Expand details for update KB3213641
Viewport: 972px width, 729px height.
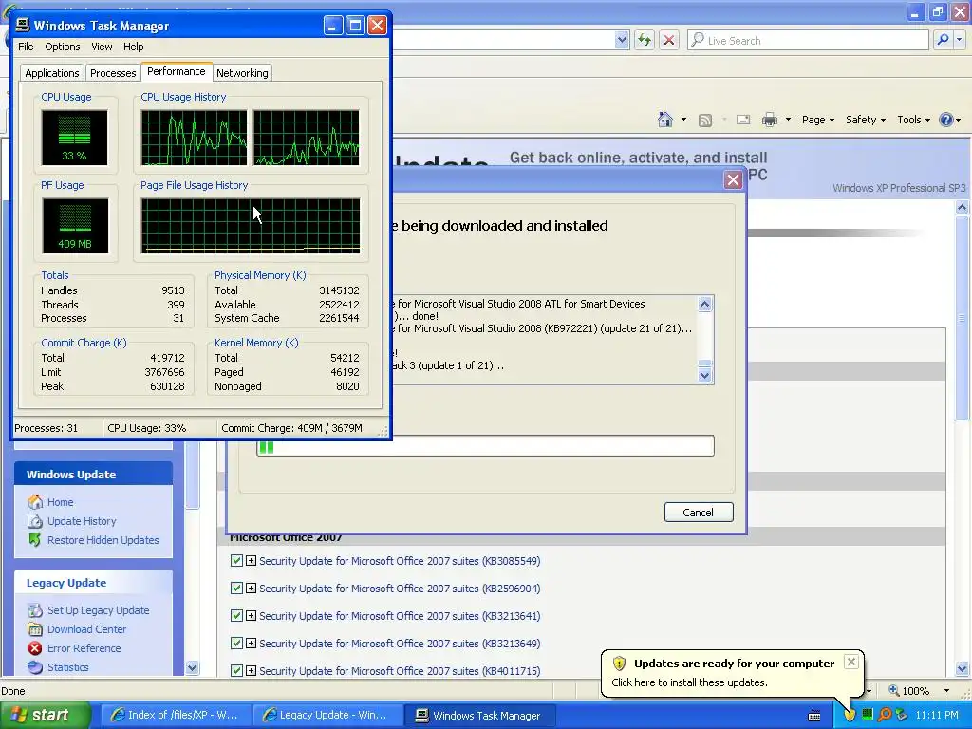[x=251, y=615]
